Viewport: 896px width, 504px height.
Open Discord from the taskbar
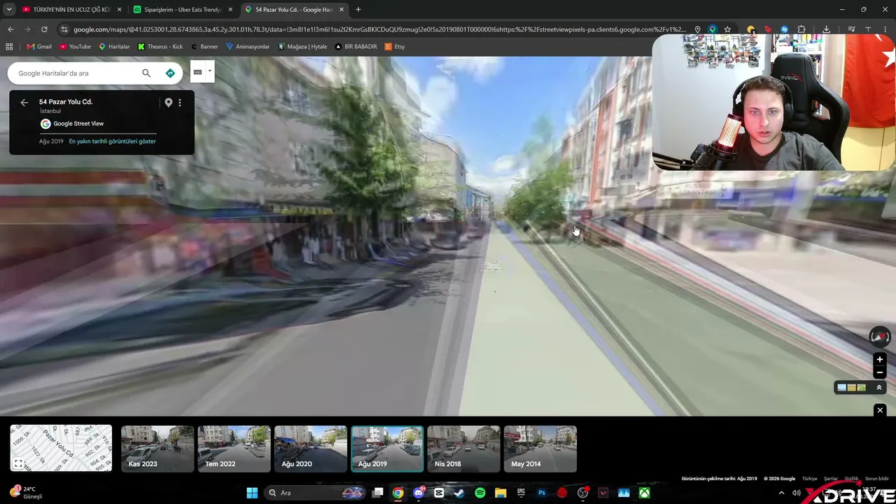[419, 493]
